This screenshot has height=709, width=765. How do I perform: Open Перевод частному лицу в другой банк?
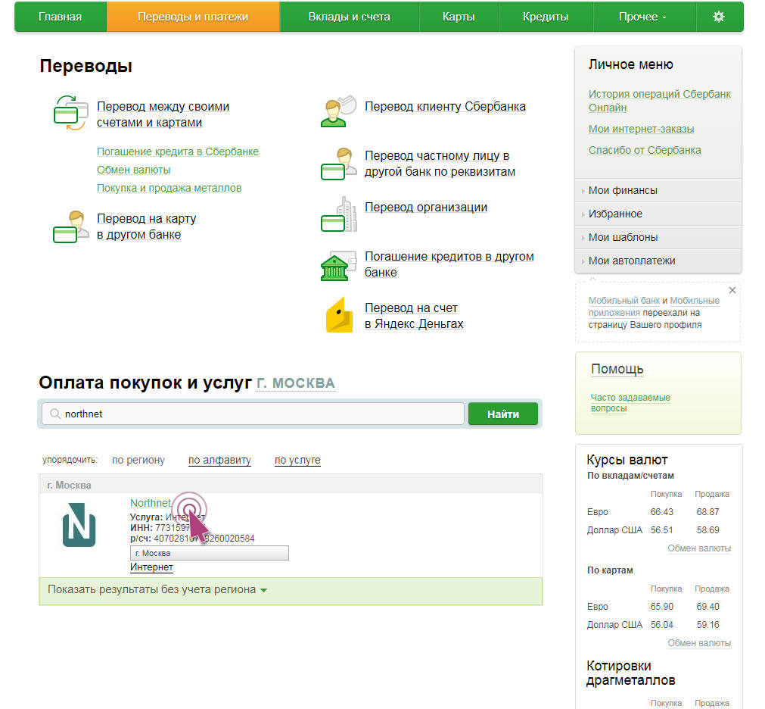pos(440,164)
